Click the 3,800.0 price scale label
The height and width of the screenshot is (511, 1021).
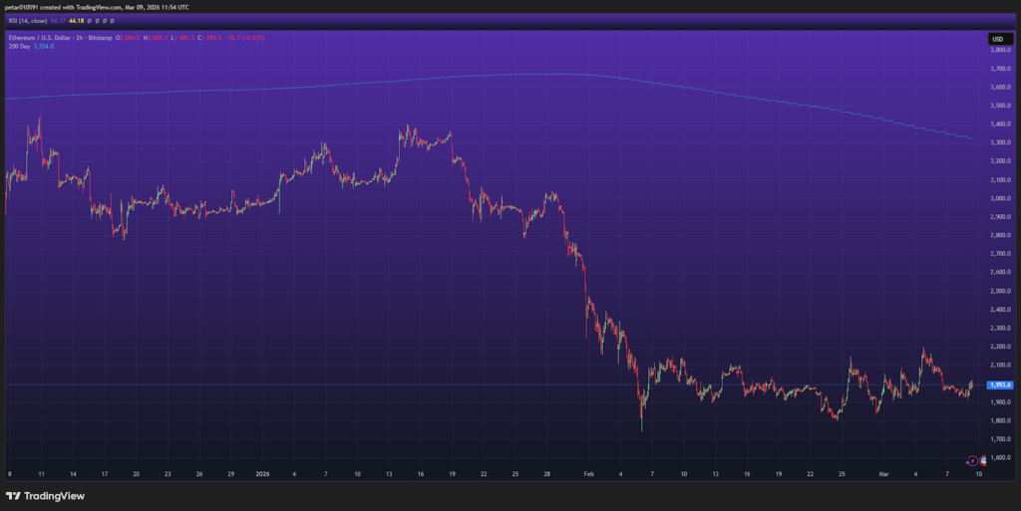[x=999, y=50]
